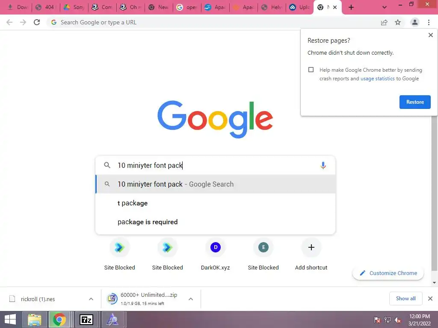438x328 pixels.
Task: Switch to the 404 tab
Action: pyautogui.click(x=46, y=7)
